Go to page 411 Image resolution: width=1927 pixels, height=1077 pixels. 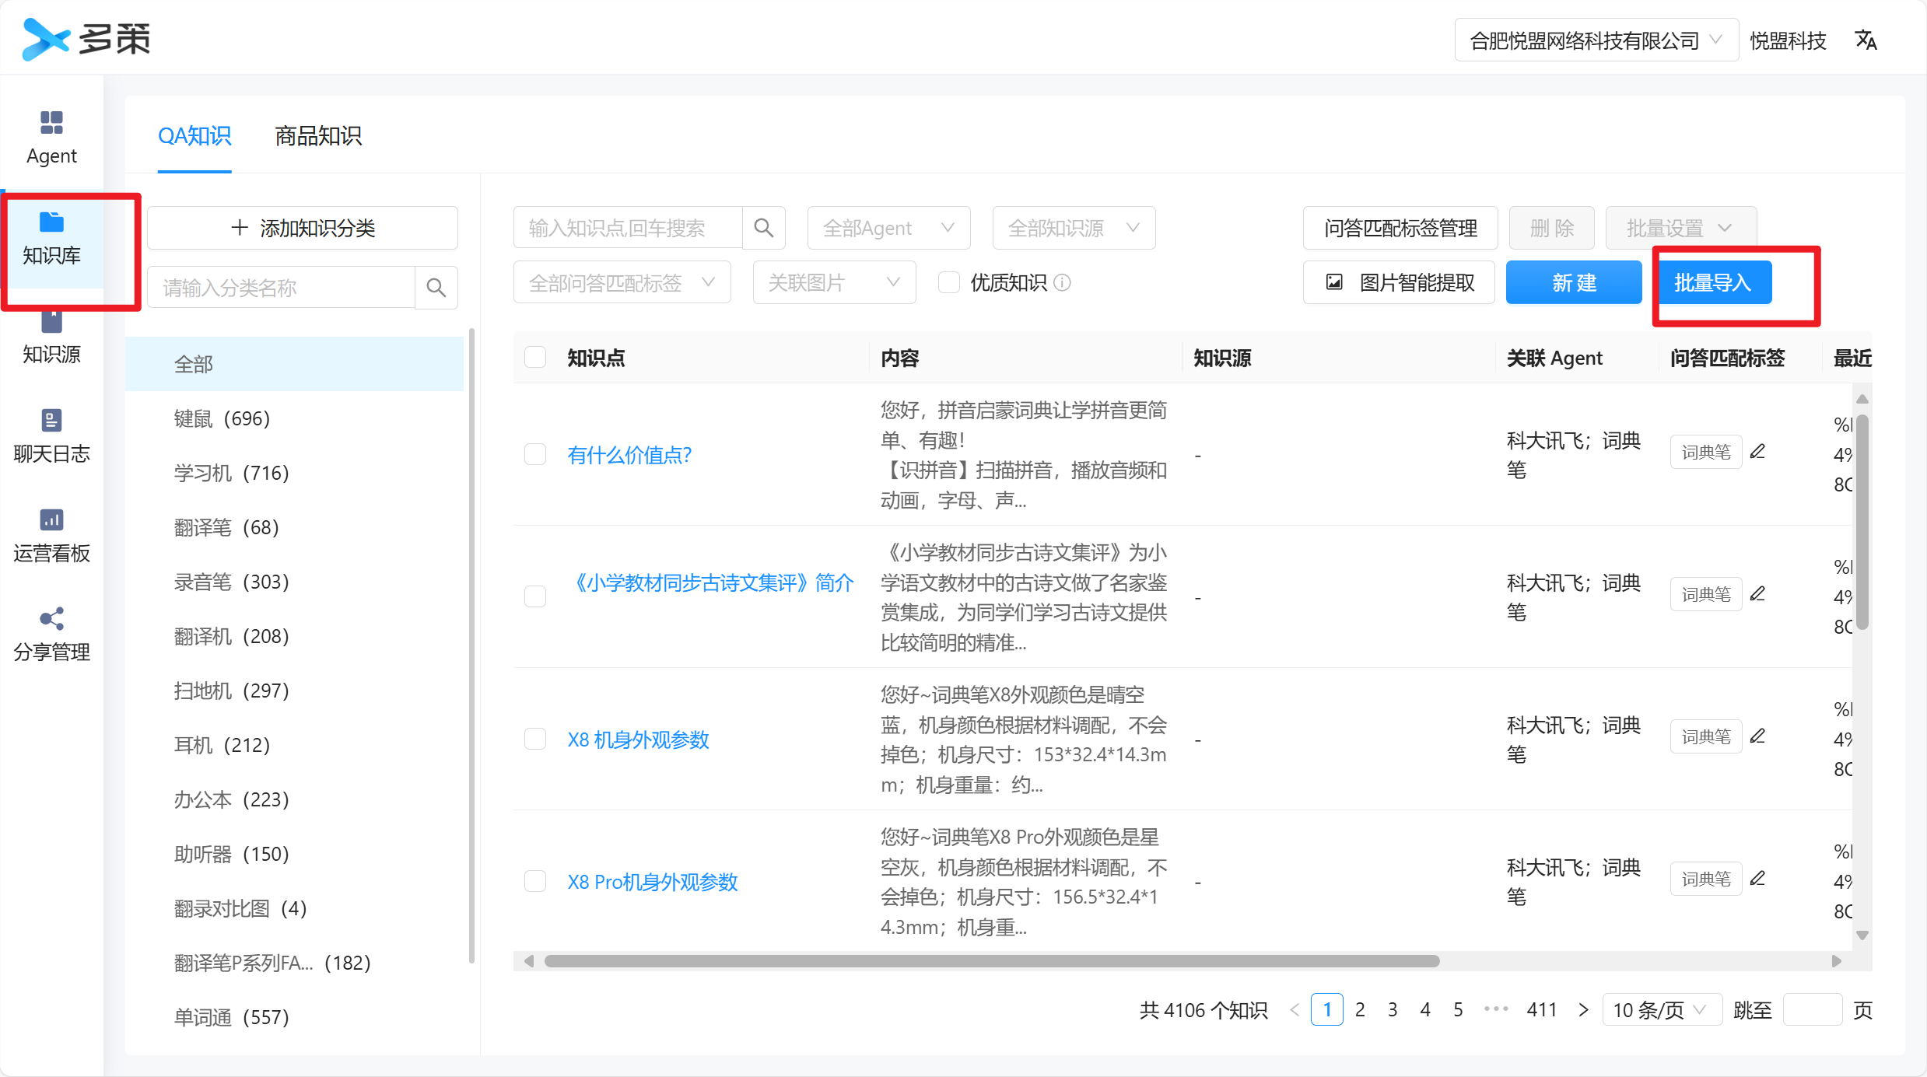[1542, 1010]
